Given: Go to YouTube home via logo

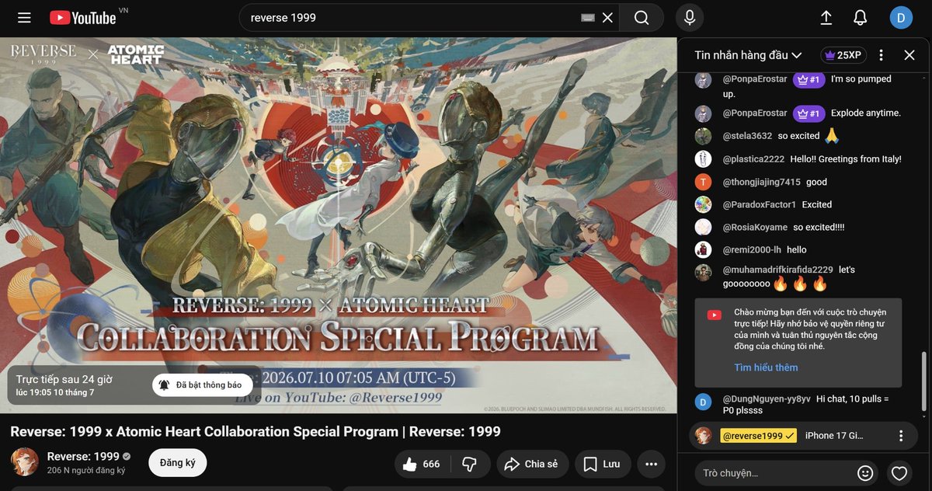Looking at the screenshot, I should [x=83, y=17].
